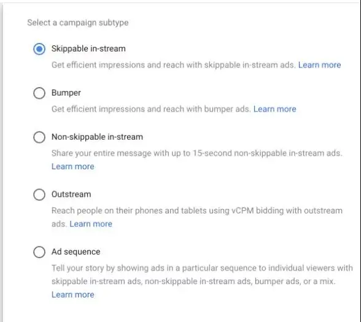361x322 pixels.
Task: Follow Learn more under Non-skippable in-stream
Action: [x=72, y=167]
